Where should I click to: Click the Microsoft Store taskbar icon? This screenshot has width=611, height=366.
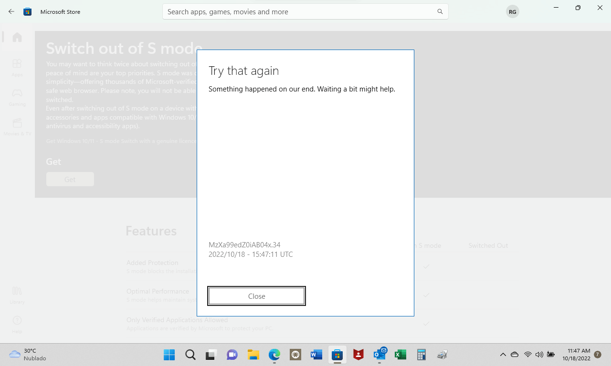337,355
